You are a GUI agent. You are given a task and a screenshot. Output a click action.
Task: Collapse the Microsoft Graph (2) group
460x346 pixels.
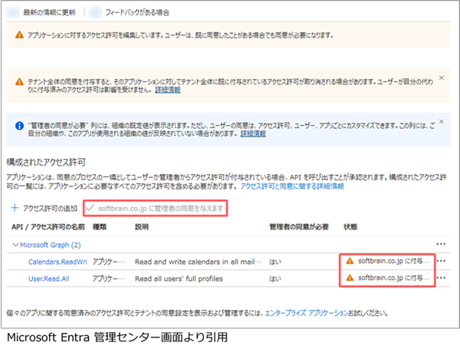16,245
